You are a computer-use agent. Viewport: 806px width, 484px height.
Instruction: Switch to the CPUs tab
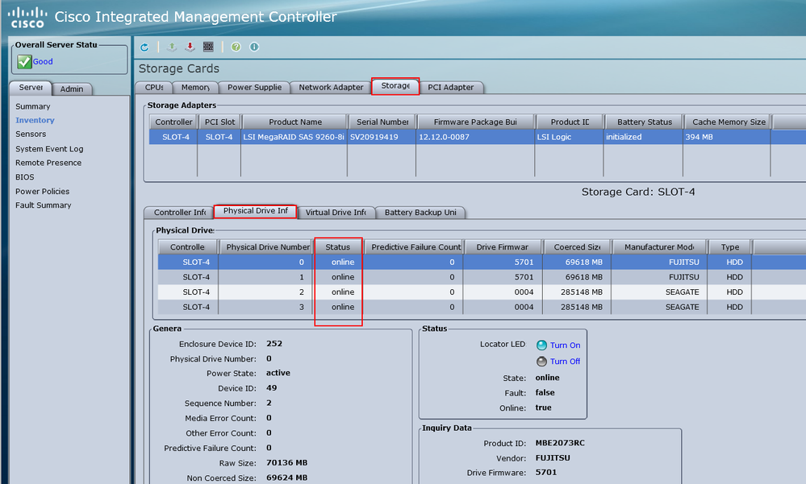click(153, 87)
